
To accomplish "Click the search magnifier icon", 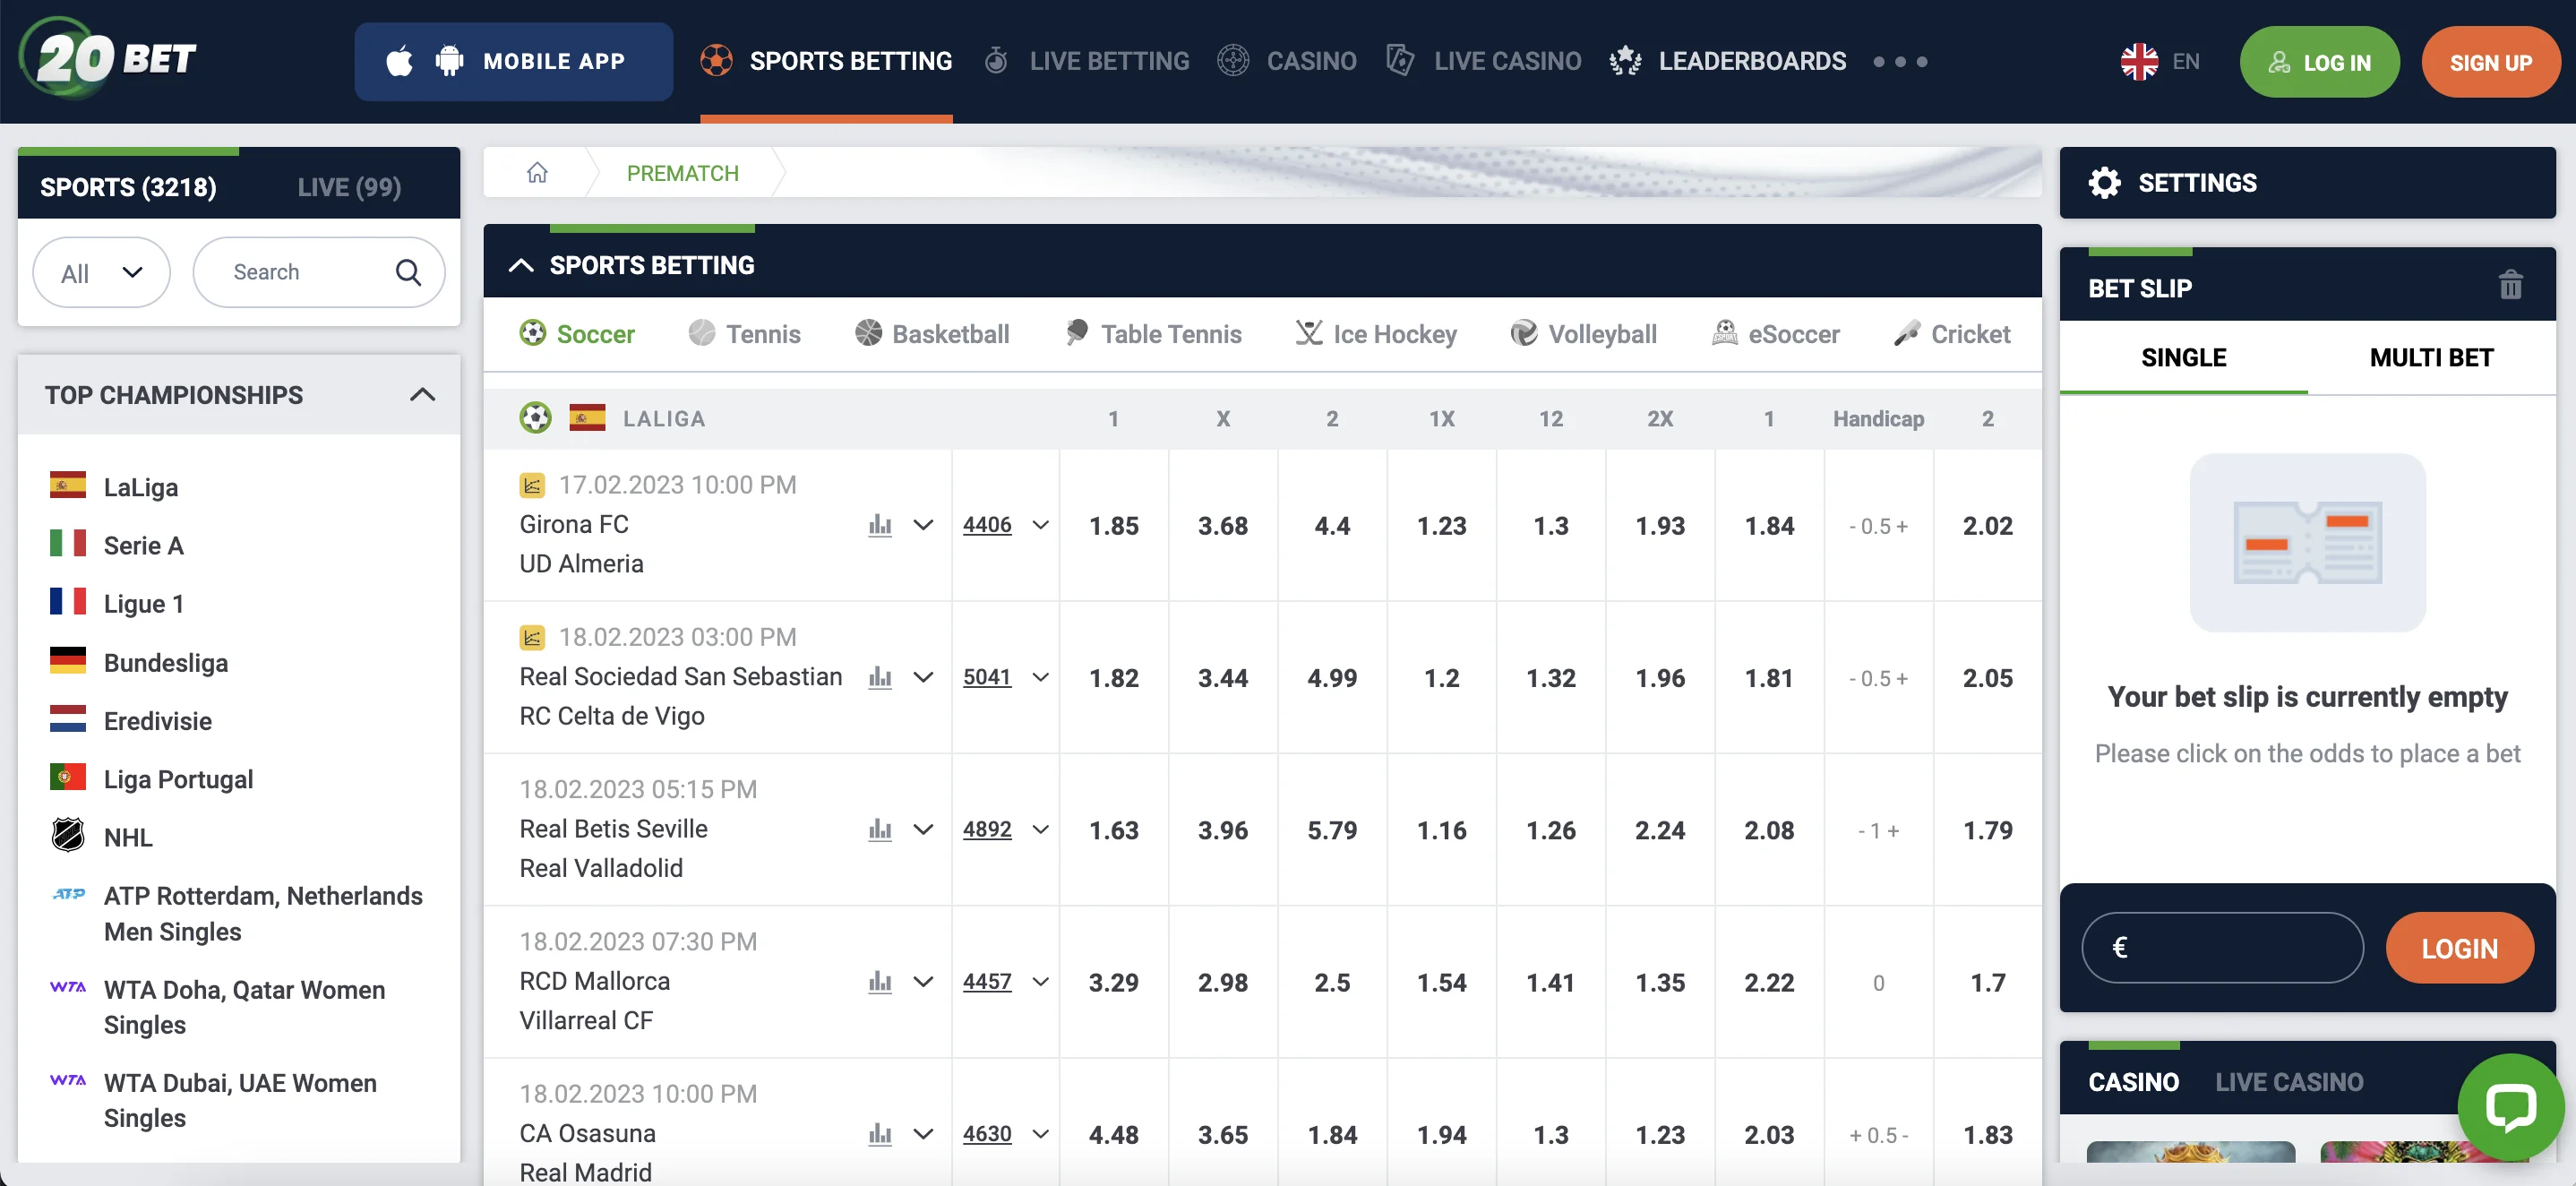I will [x=408, y=272].
